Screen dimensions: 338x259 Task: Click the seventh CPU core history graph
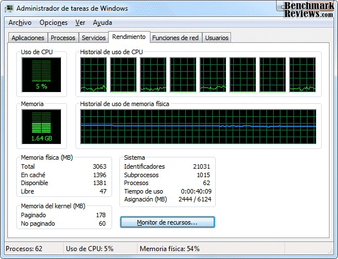(273, 74)
